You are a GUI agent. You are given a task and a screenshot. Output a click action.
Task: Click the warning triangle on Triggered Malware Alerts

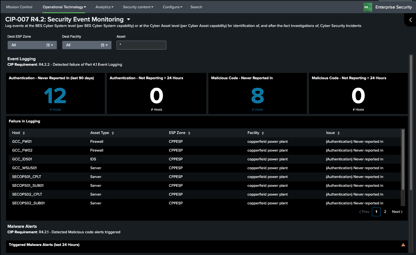403,245
